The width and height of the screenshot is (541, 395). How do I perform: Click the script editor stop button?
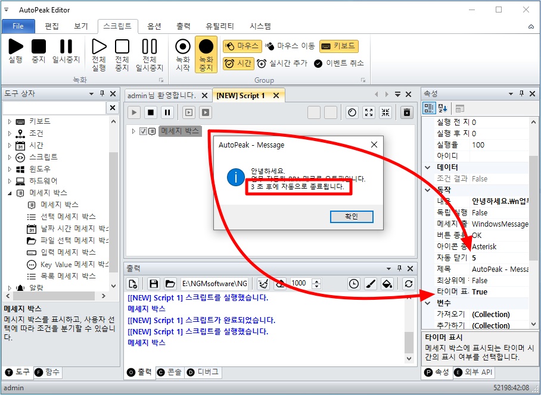(x=151, y=112)
